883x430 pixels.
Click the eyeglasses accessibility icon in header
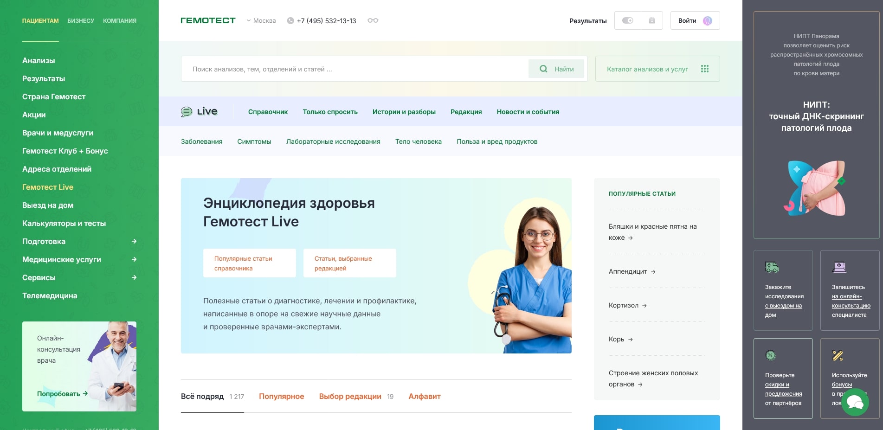(x=373, y=20)
